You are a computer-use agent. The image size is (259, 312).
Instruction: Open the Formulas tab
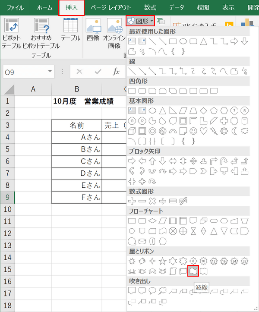click(x=150, y=8)
